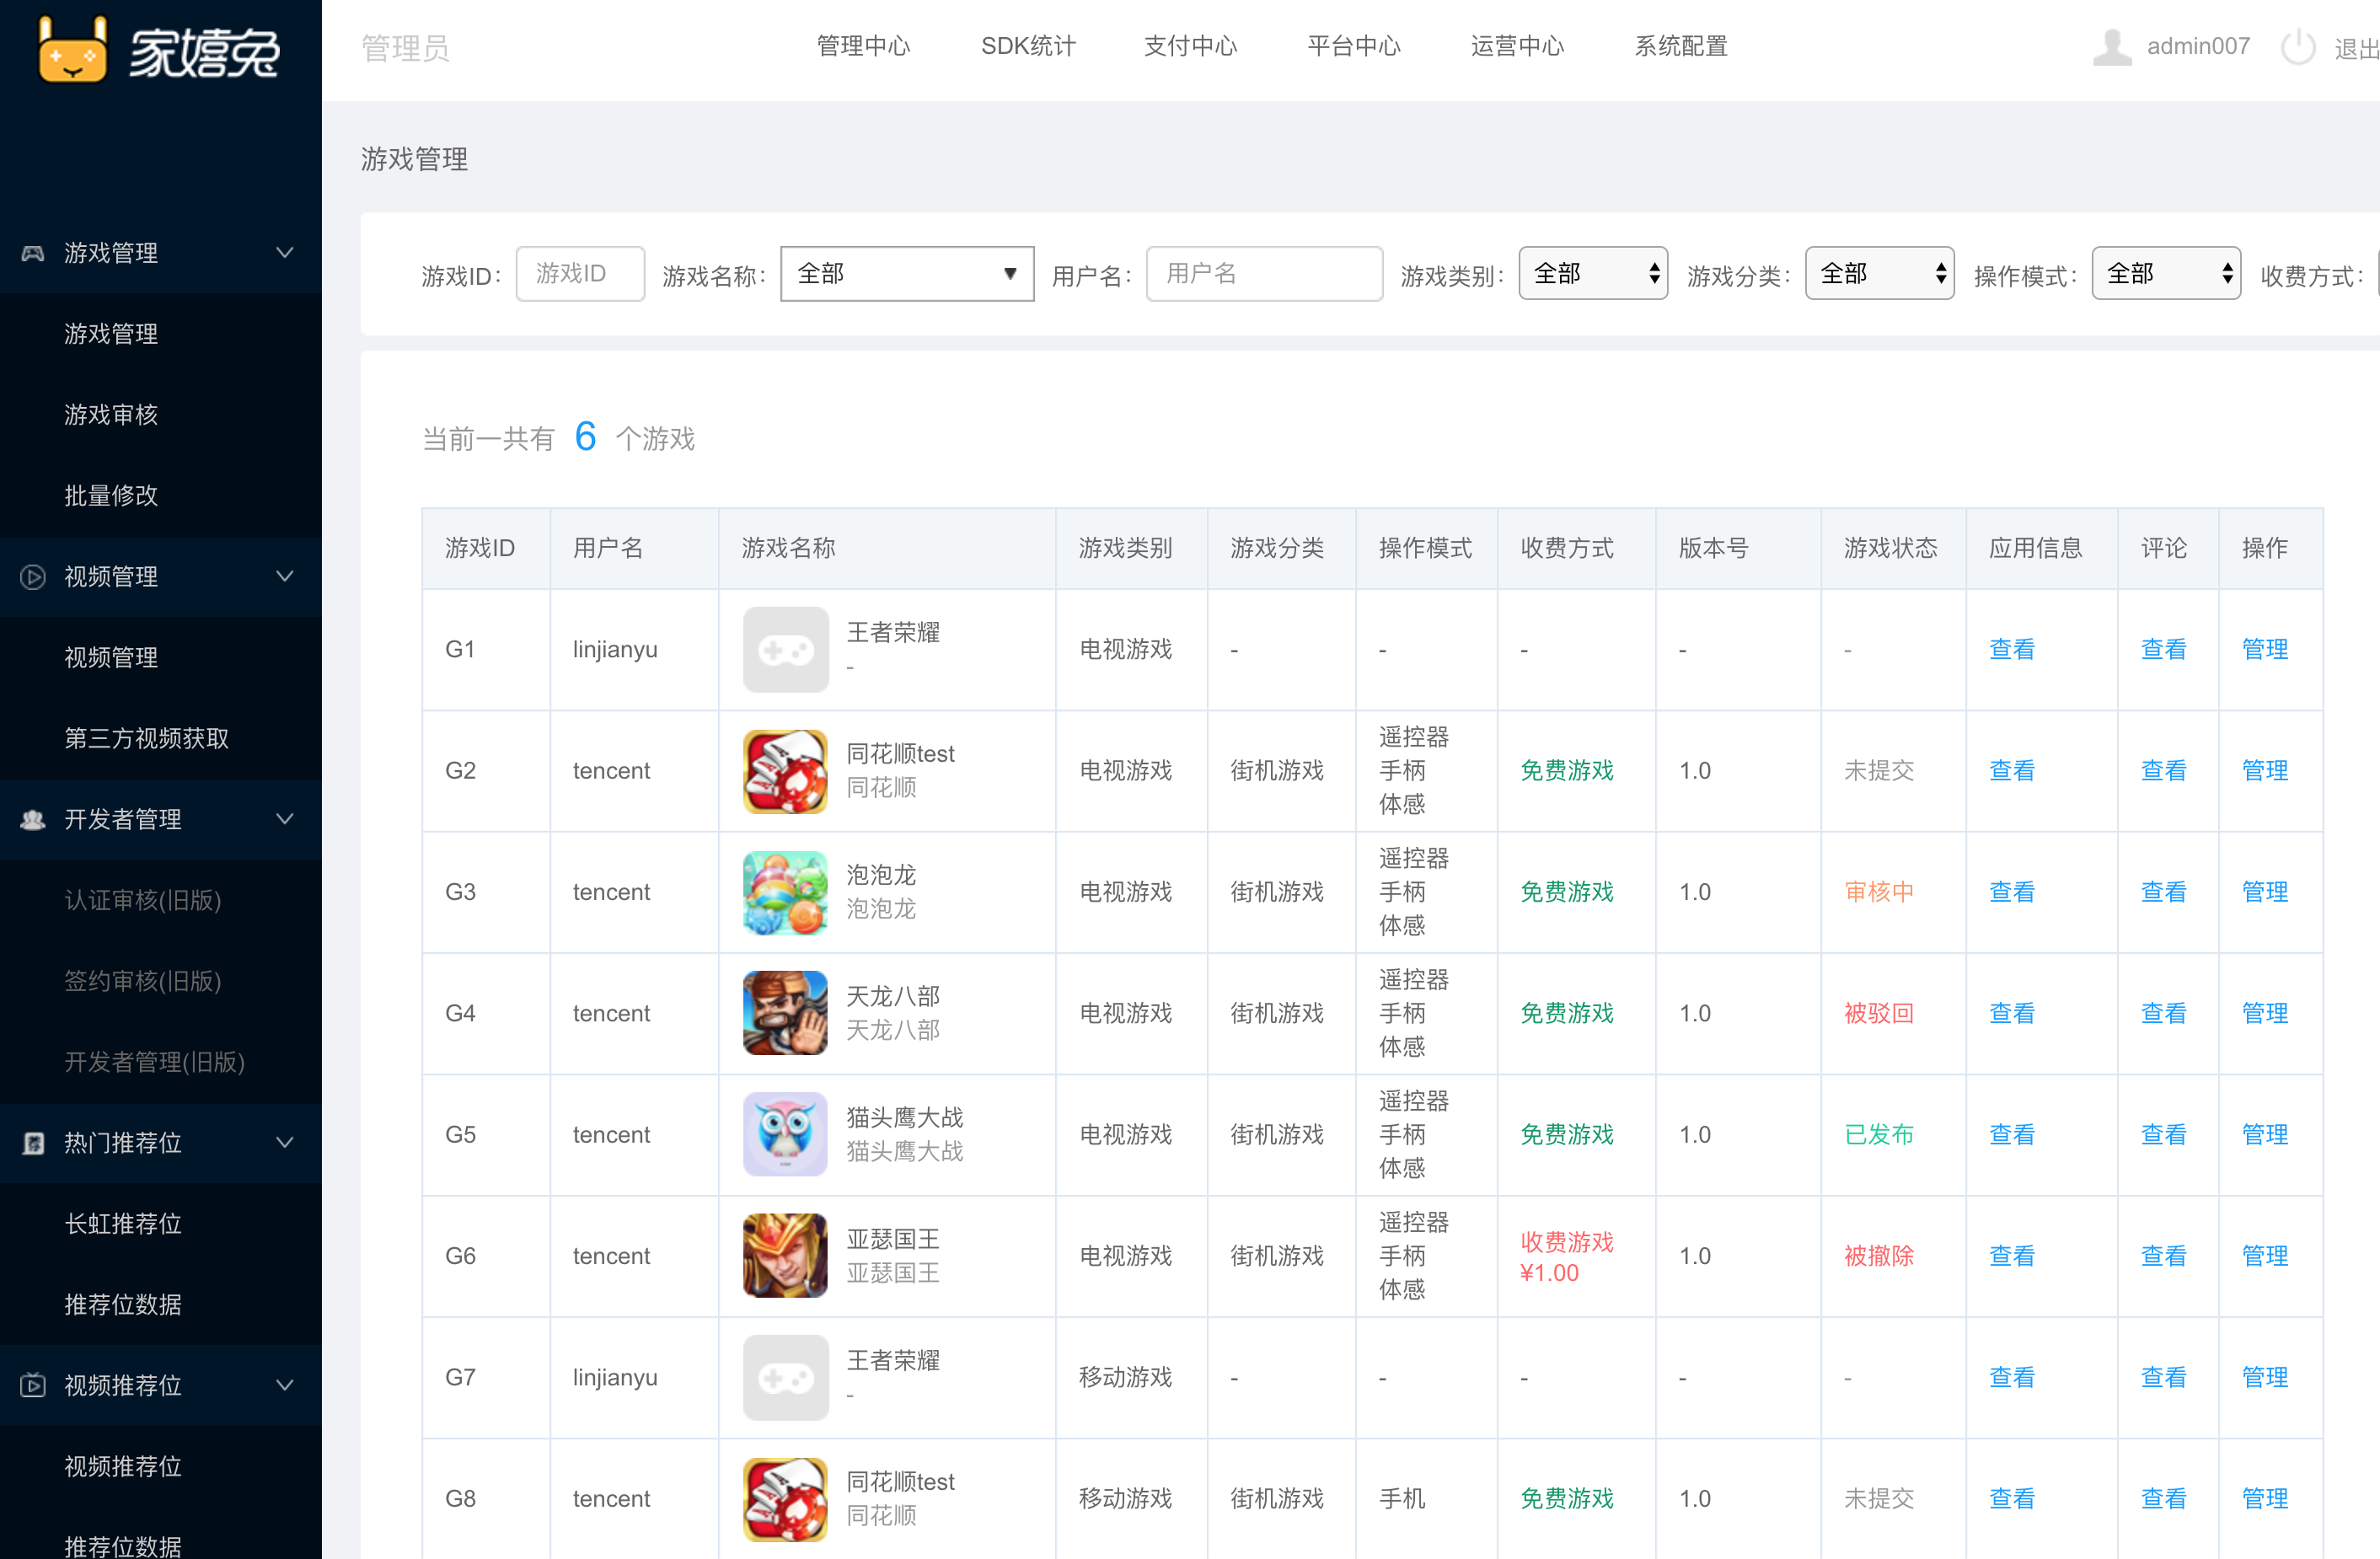The height and width of the screenshot is (1559, 2380).
Task: Click the video icon beside 视频推荐位
Action: coord(33,1385)
